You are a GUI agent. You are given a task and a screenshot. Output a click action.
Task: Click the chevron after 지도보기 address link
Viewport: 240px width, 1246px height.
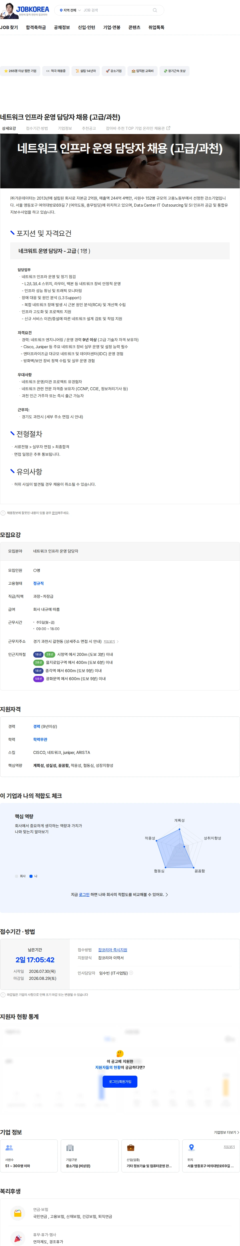(117, 641)
